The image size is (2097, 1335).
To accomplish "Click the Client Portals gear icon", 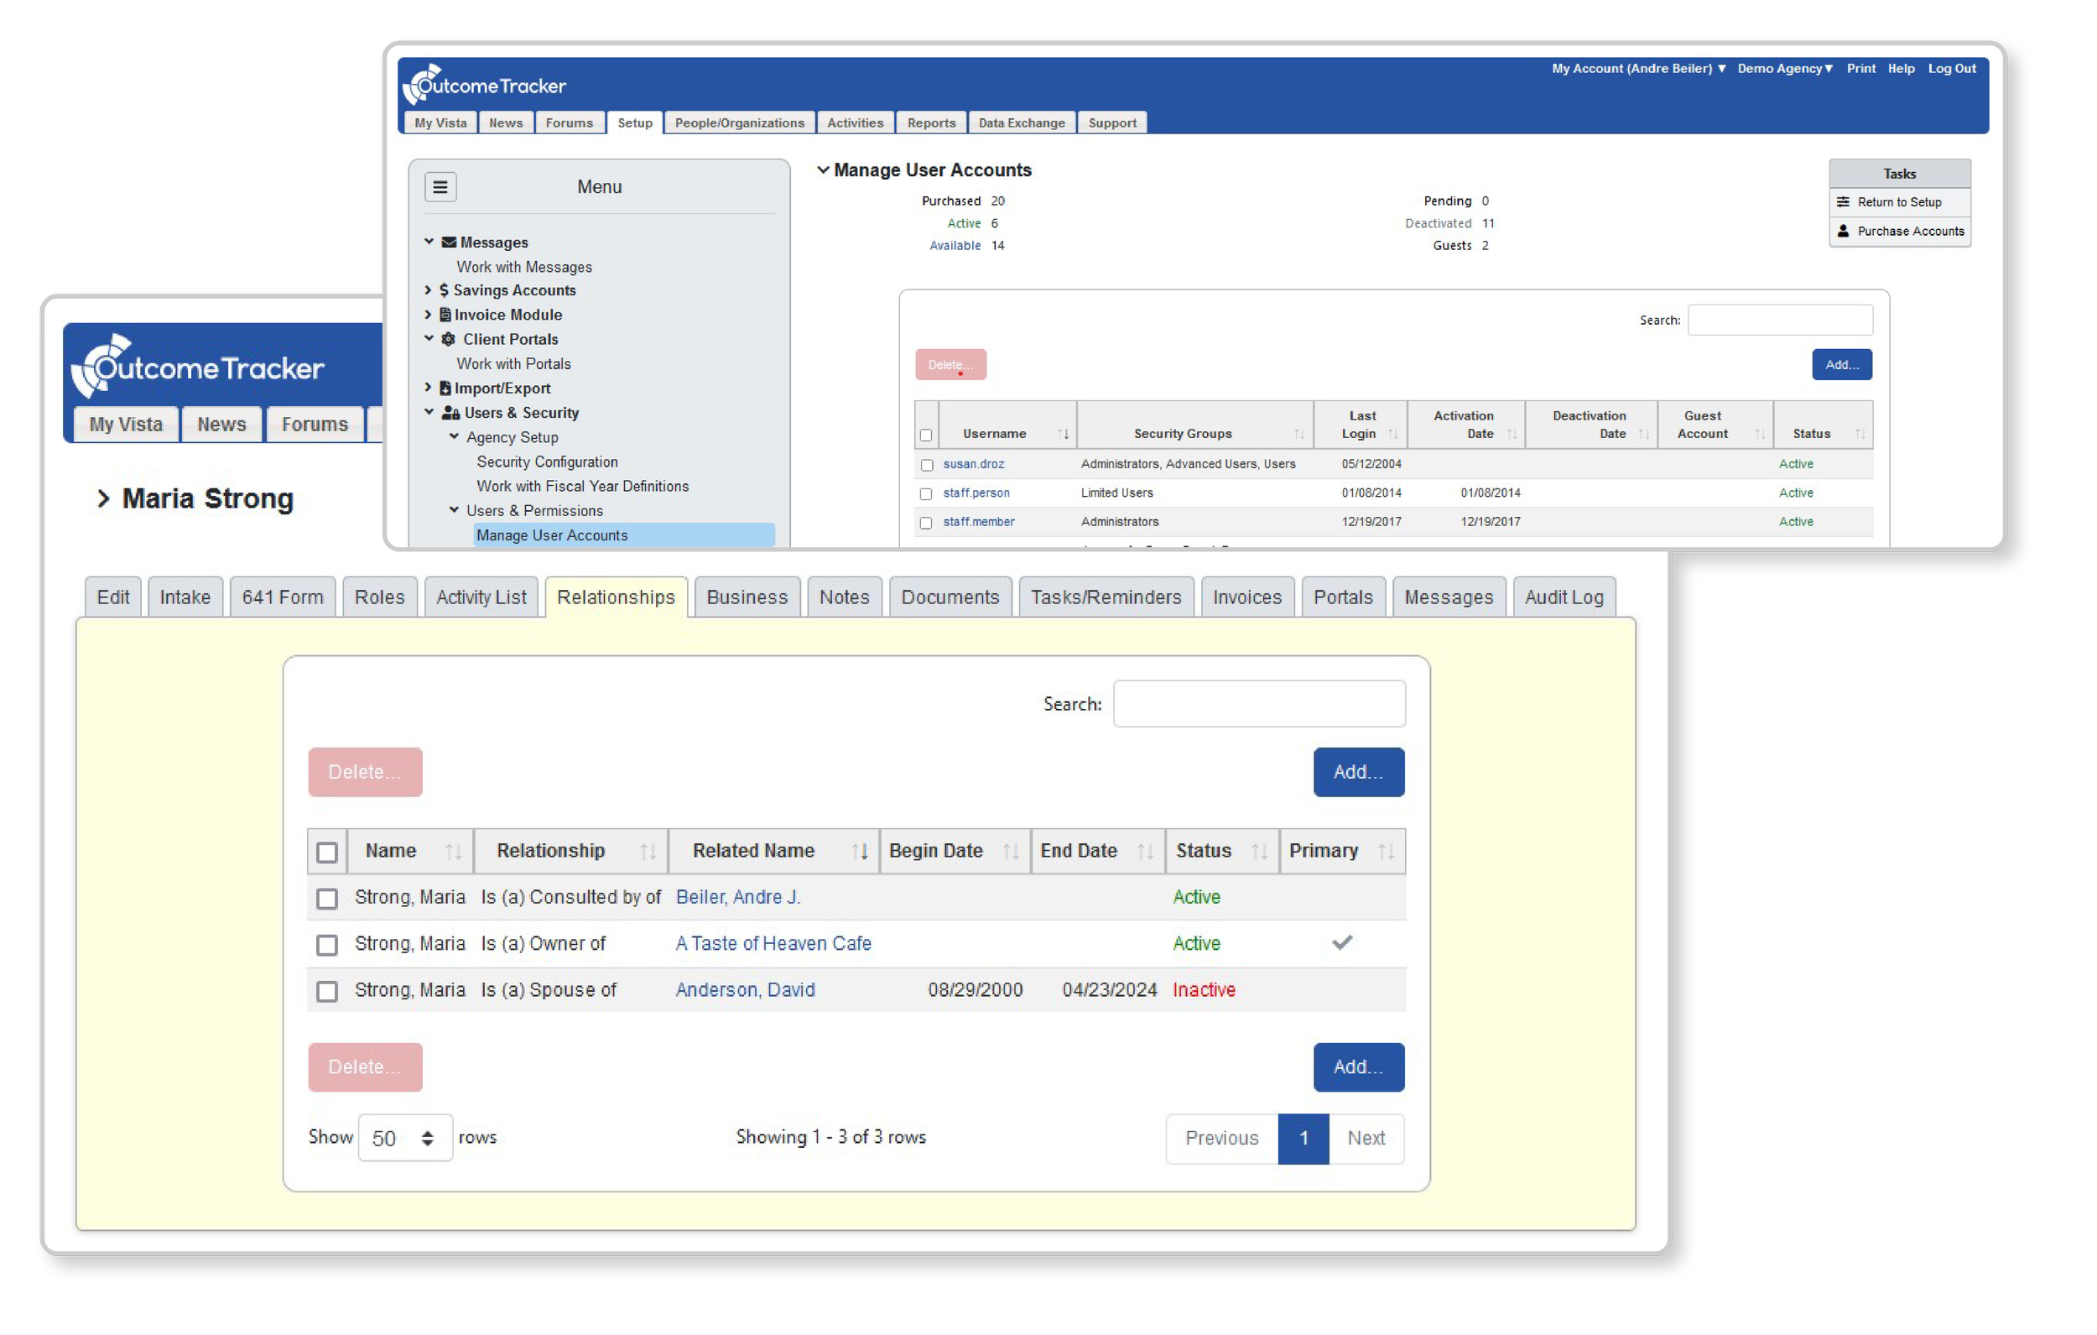I will click(x=449, y=339).
